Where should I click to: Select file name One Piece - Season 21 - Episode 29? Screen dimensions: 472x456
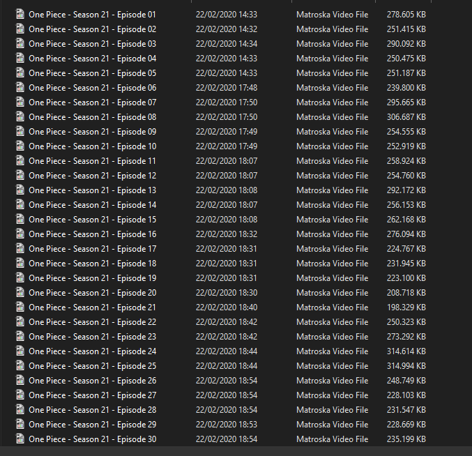93,425
